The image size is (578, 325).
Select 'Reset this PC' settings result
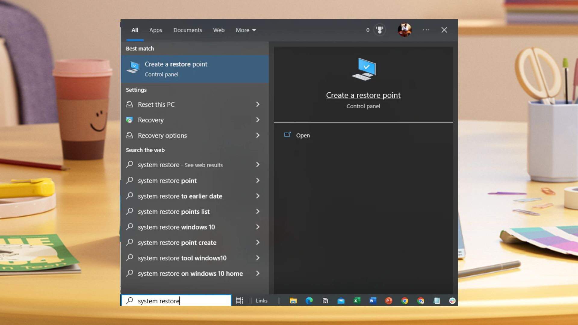tap(194, 104)
